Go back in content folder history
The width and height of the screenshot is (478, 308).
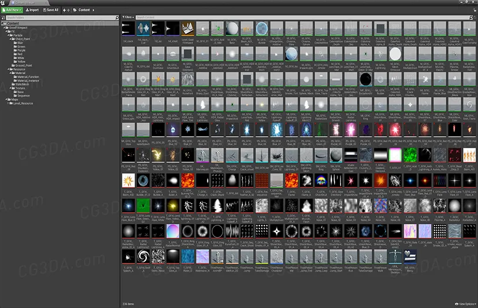[64, 10]
